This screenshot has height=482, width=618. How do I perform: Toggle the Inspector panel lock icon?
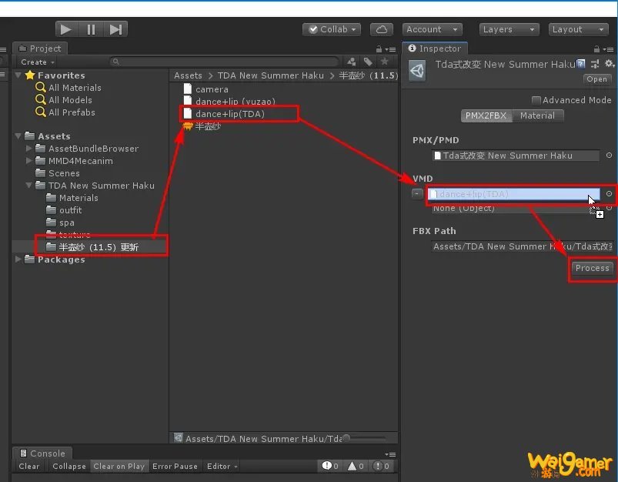pyautogui.click(x=596, y=49)
